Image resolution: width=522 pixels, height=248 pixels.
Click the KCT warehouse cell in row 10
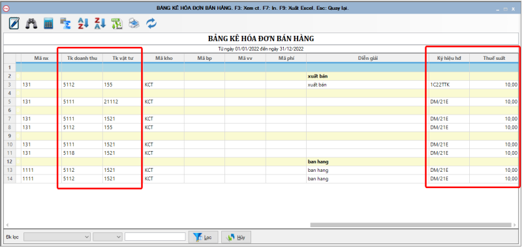[x=164, y=145]
